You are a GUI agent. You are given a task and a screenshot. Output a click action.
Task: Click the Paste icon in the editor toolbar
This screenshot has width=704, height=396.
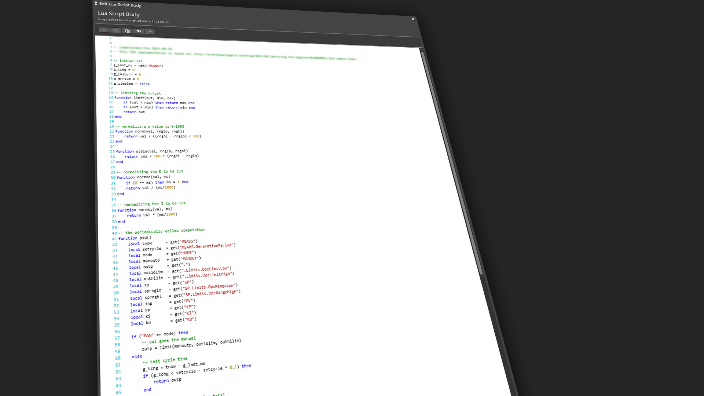[127, 31]
